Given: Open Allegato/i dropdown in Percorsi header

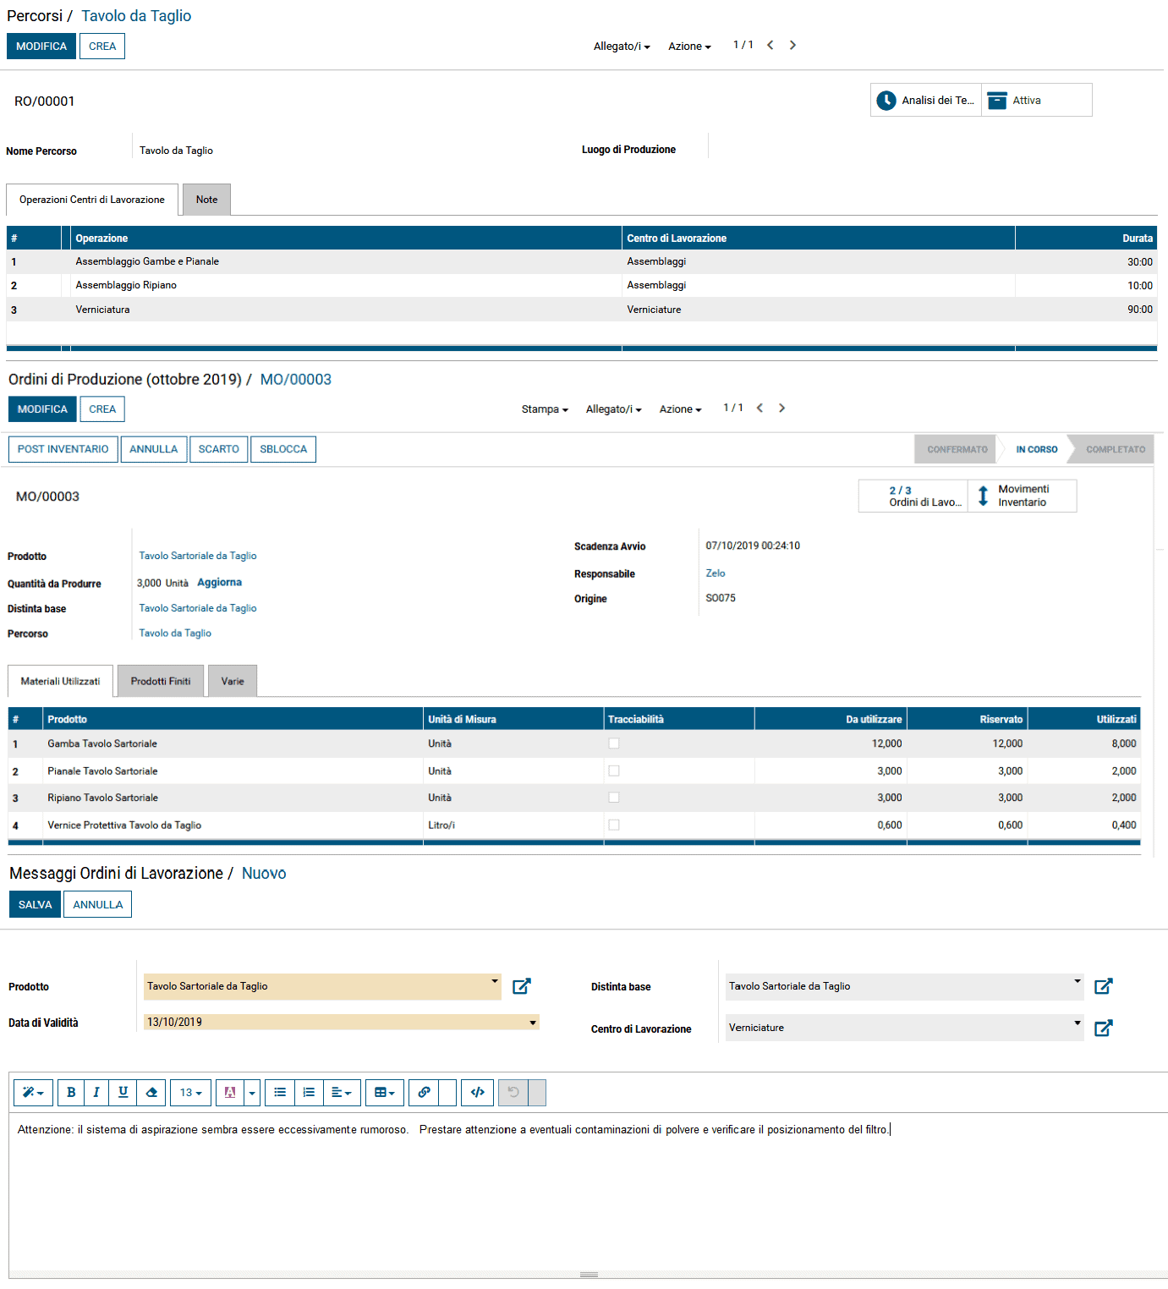Looking at the screenshot, I should coord(622,47).
